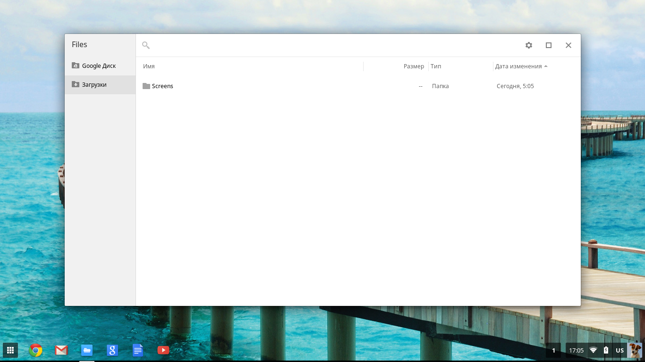Click the Загрузки download icon
Screen dimensions: 645x362
coord(76,84)
